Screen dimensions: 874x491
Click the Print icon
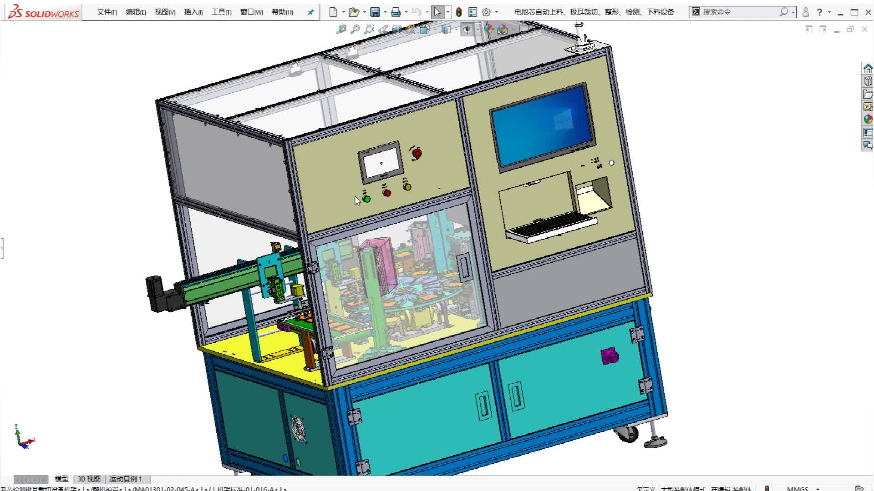[396, 12]
